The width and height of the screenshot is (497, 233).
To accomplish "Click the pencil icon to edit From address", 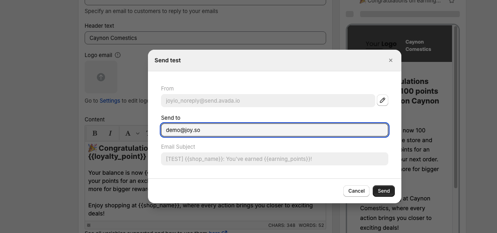I will tap(382, 100).
